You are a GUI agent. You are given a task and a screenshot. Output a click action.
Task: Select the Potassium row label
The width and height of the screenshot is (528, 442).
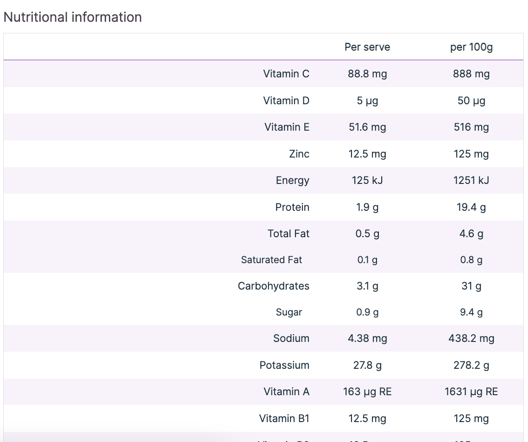(284, 365)
